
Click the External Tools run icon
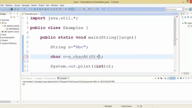[45, 9]
